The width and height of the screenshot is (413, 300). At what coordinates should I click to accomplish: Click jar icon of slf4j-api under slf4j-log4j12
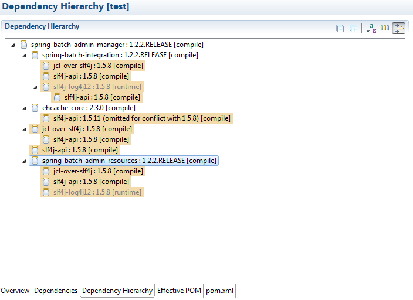click(57, 97)
